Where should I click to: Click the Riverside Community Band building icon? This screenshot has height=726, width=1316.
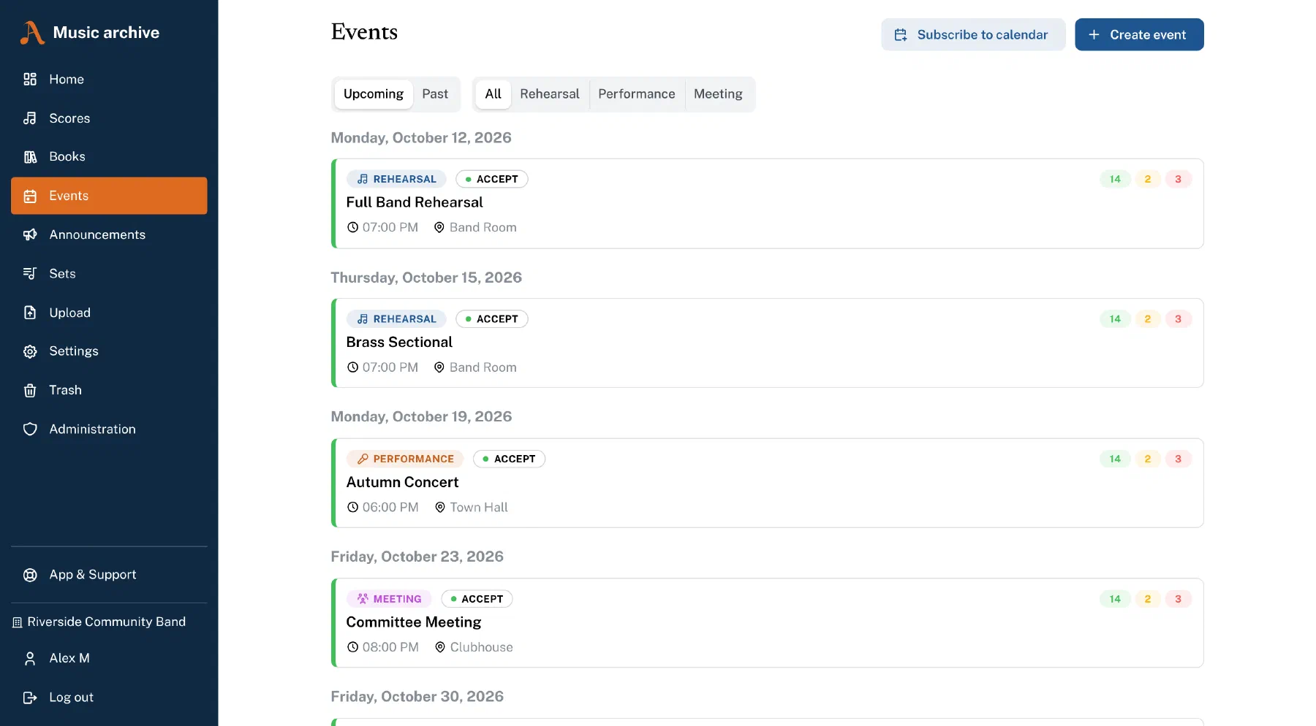pyautogui.click(x=18, y=622)
